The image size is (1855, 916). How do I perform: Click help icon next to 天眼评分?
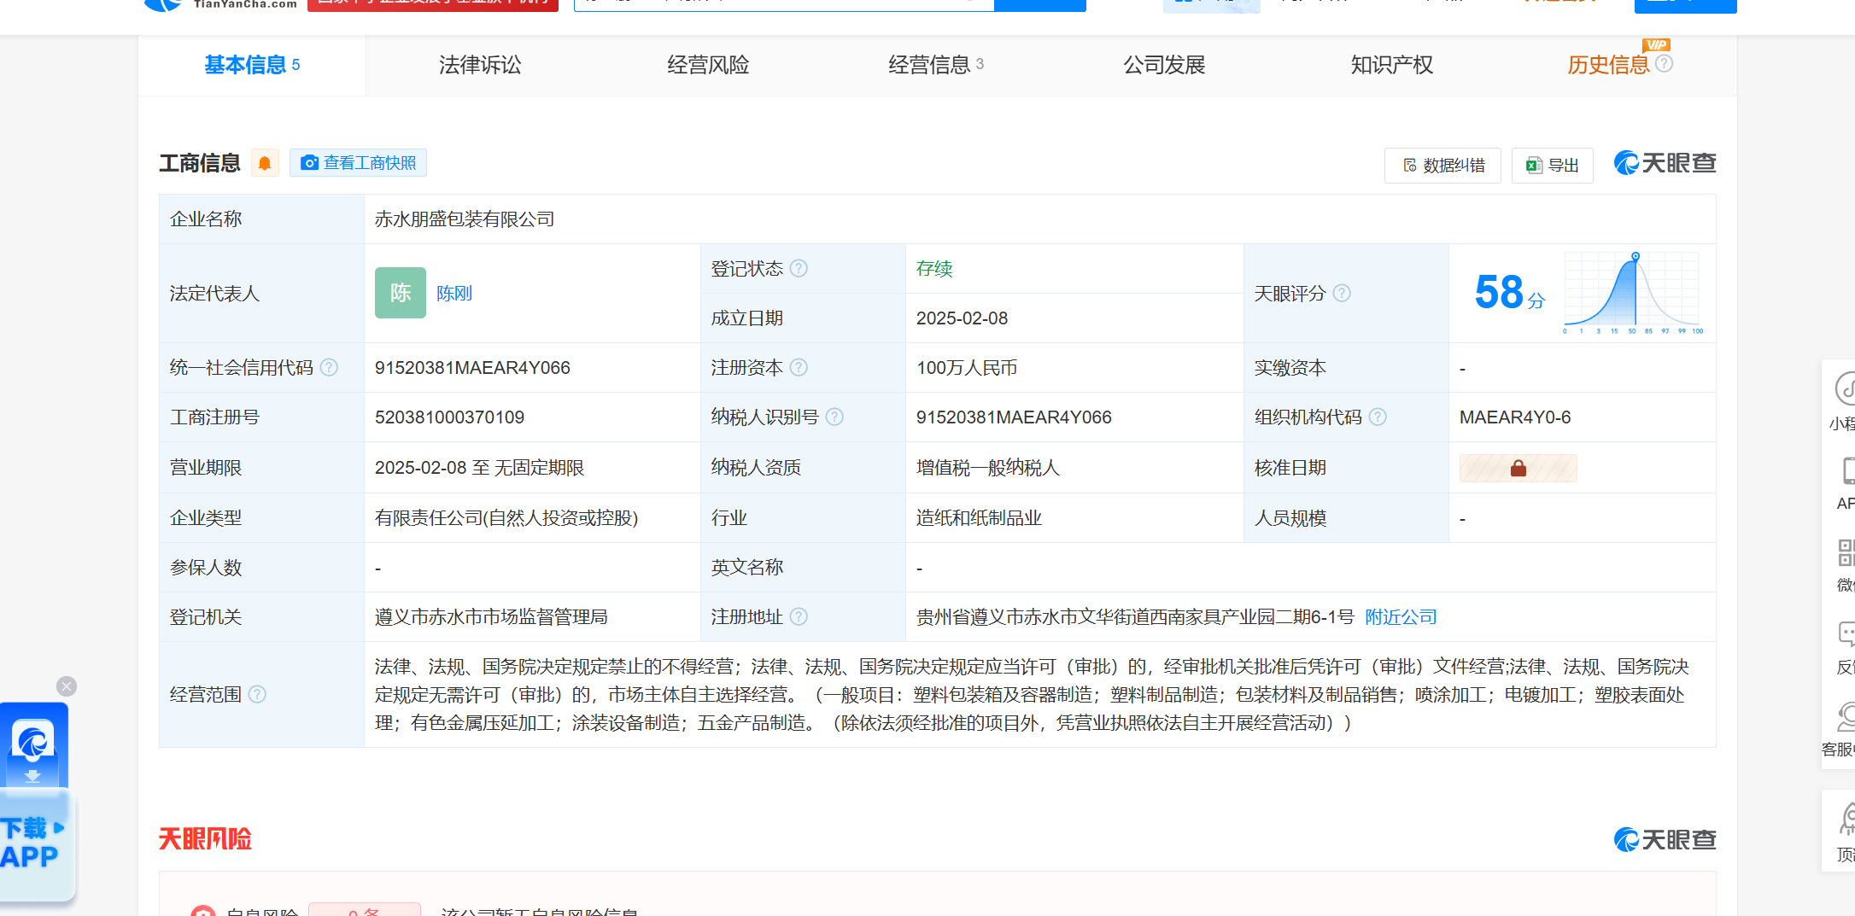(1342, 294)
